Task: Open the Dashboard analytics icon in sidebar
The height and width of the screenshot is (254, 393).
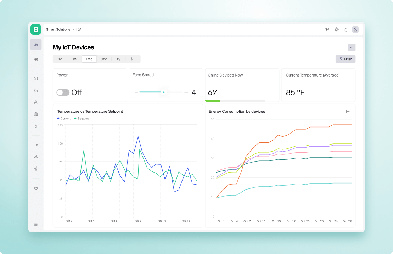Action: click(36, 45)
